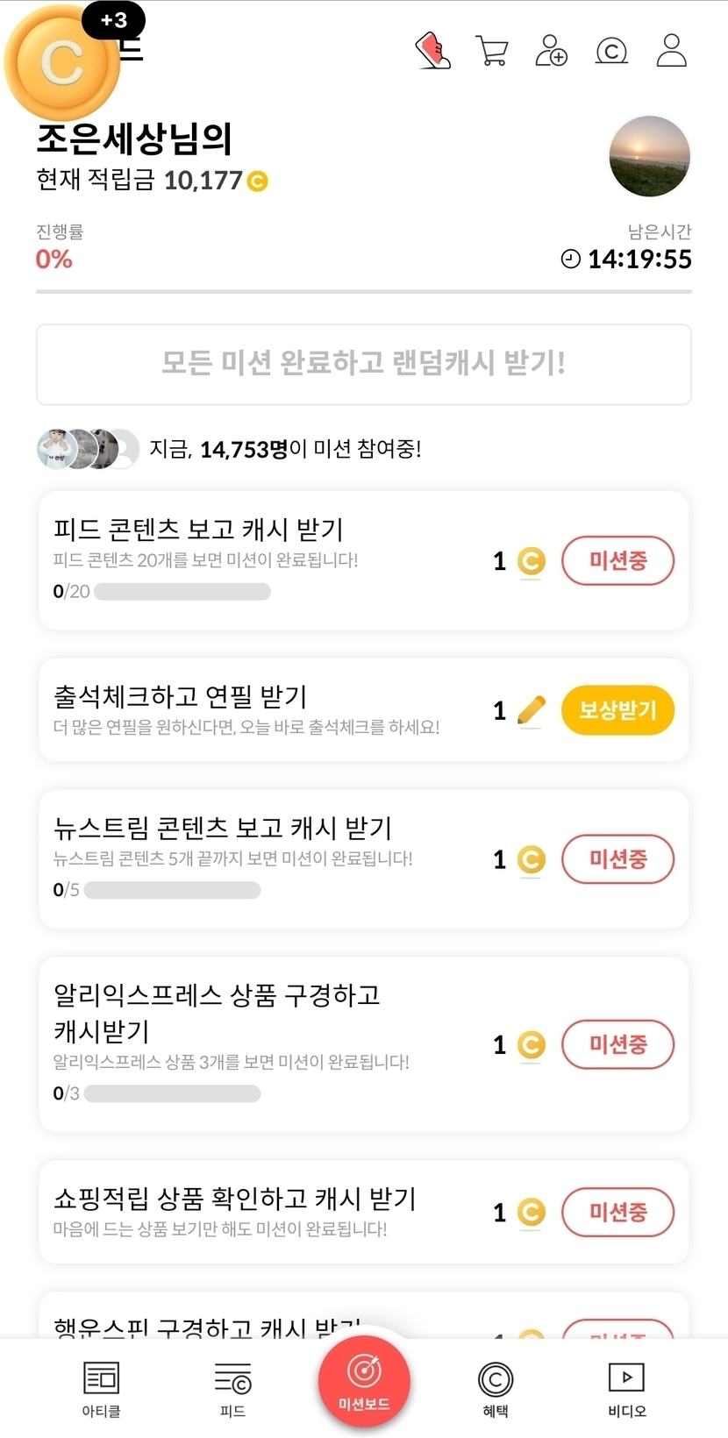
Task: Open the shopping cart icon
Action: (491, 51)
